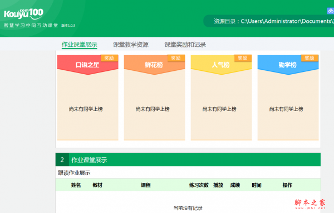
Task: Click the 当前没有记录 message
Action: pos(188,208)
